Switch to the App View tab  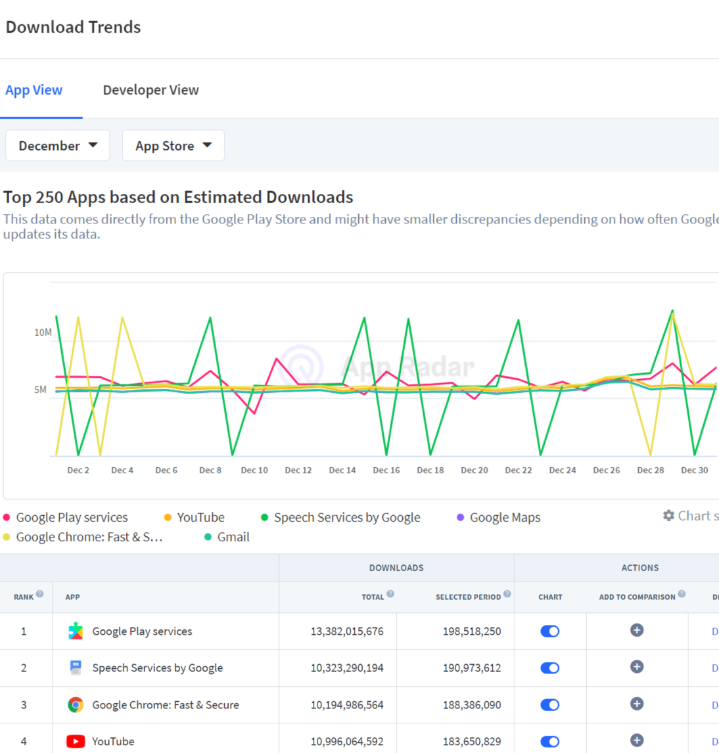[x=34, y=90]
